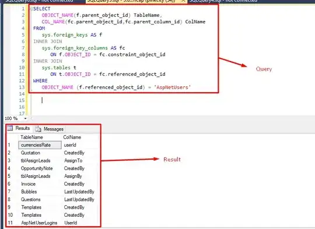Click the LastUpdatedBy cell for Bubbles

click(79, 192)
